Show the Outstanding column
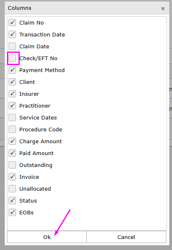 coord(12,165)
